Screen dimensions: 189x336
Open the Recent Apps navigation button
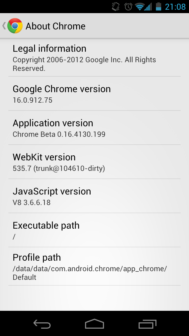[147, 324]
